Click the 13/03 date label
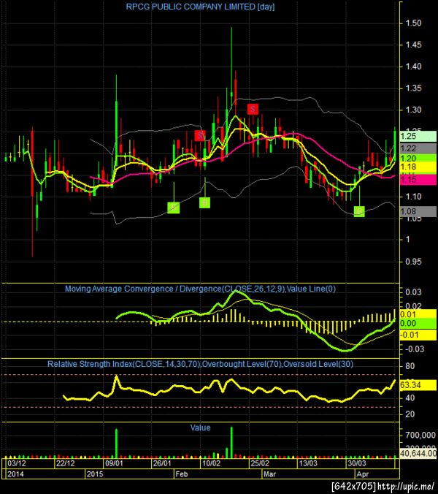The height and width of the screenshot is (494, 438). pos(308,463)
